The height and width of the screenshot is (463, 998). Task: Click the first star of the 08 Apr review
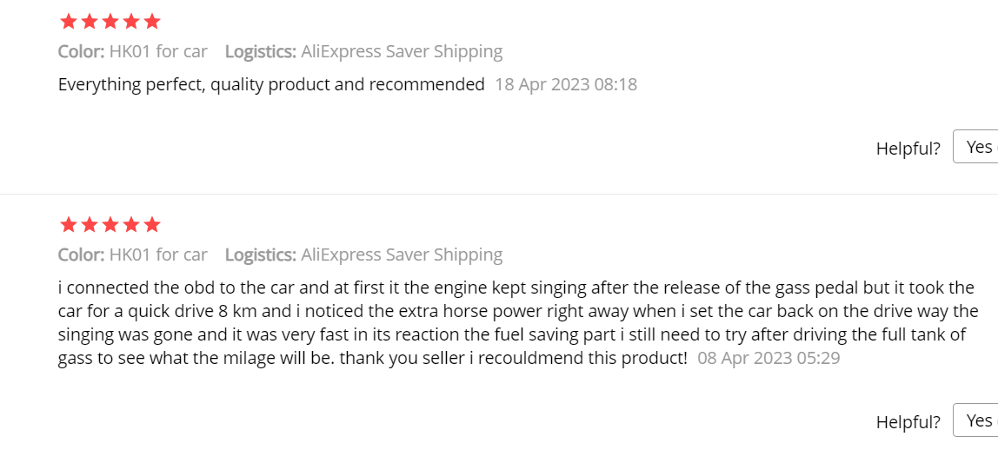(68, 225)
